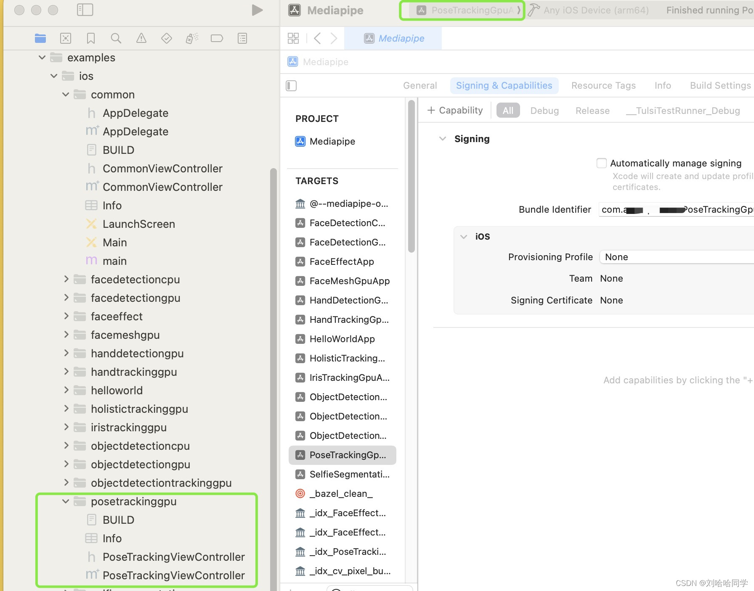This screenshot has width=754, height=591.
Task: Select the PoseTrackingGpuApp scheme
Action: click(x=465, y=10)
